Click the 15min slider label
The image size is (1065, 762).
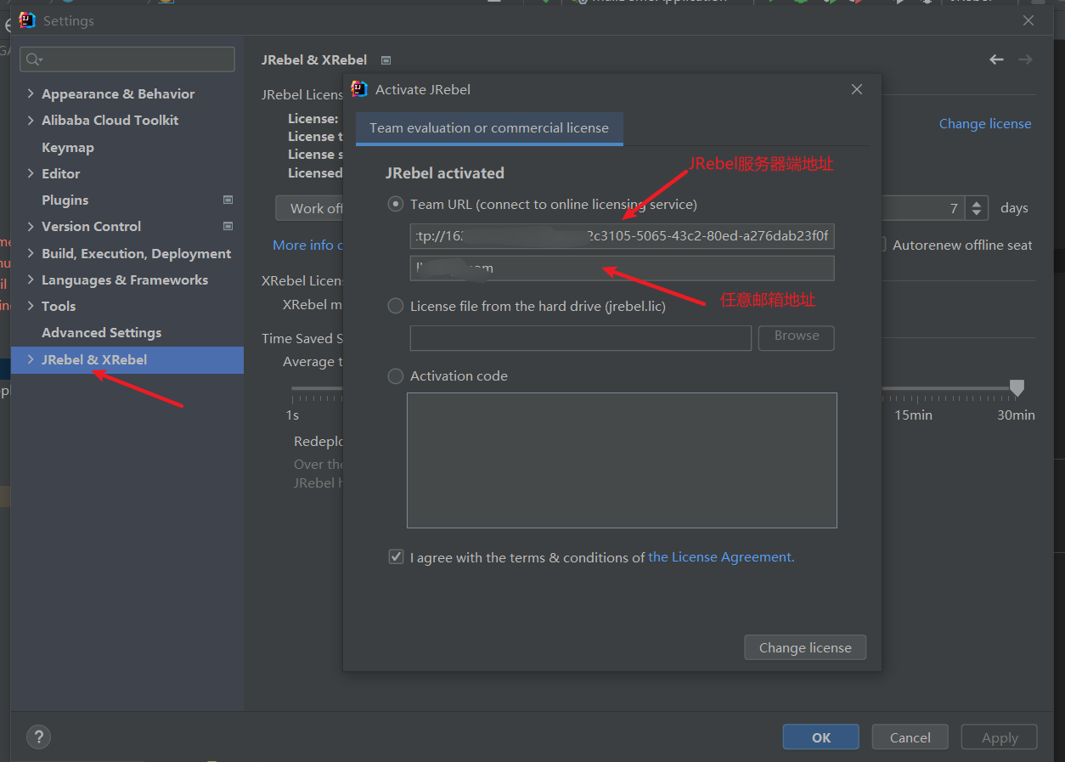pos(913,415)
